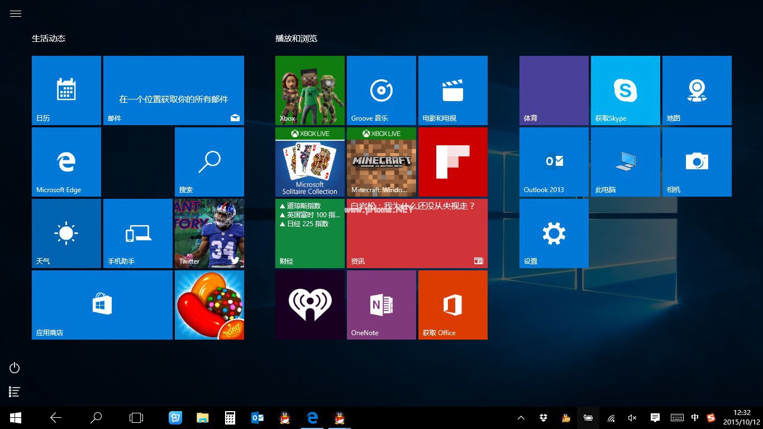Toggle the touch keyboard open
Screen dimensions: 763x429
click(676, 417)
